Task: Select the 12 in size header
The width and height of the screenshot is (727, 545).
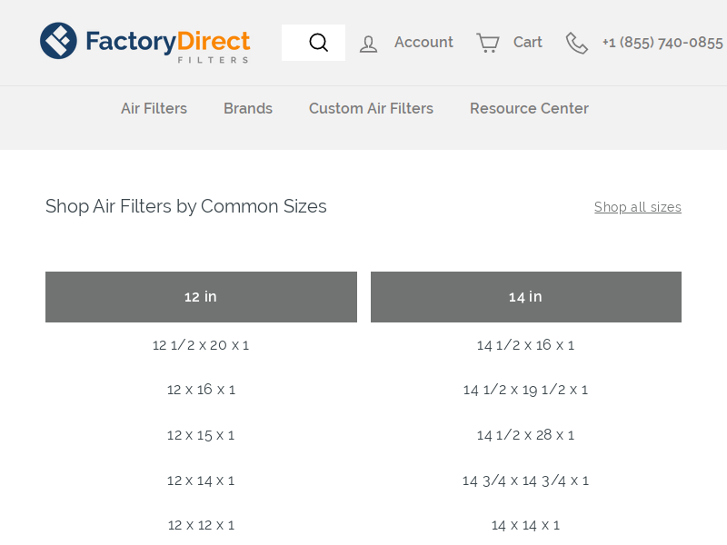Action: click(x=201, y=297)
